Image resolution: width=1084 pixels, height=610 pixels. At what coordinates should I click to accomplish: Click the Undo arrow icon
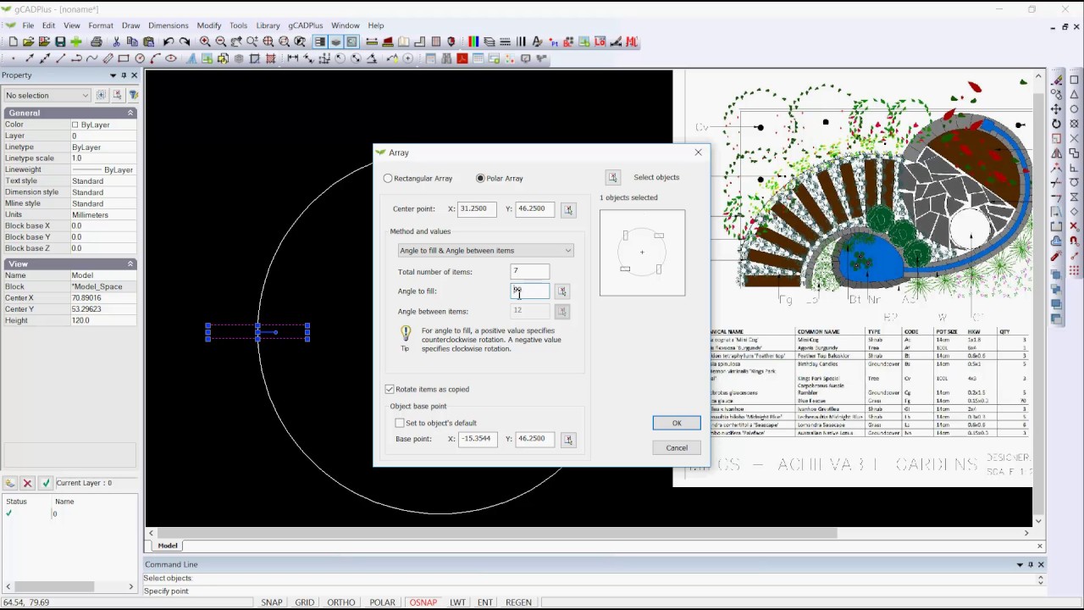point(169,42)
